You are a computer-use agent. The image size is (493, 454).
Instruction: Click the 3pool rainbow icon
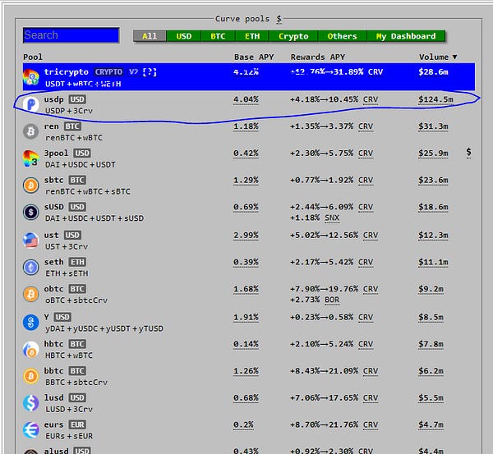[31, 158]
